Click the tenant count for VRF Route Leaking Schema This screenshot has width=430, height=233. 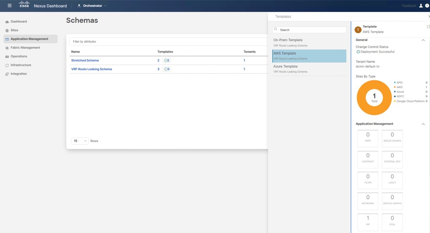(x=245, y=69)
